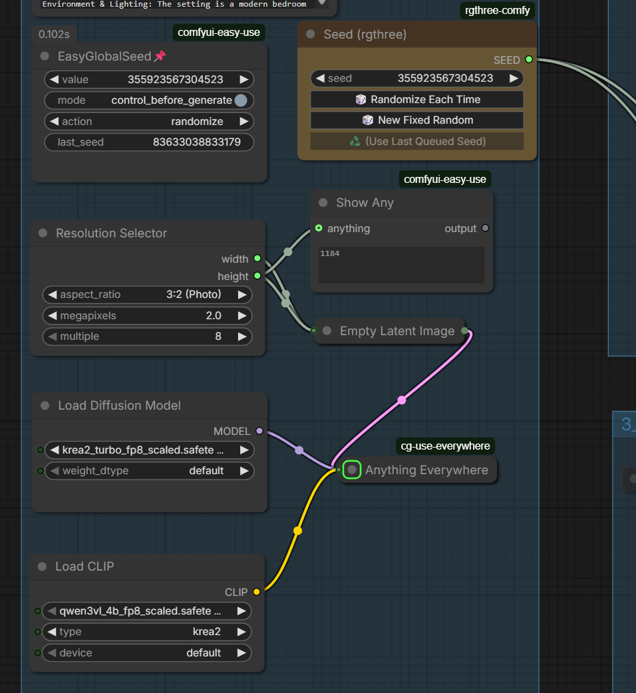The width and height of the screenshot is (636, 693).
Task: Increase megapixels with right arrow
Action: (241, 315)
